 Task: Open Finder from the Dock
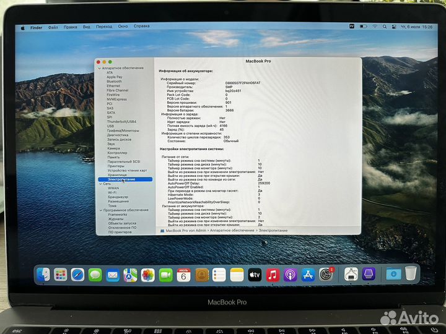coord(43,275)
